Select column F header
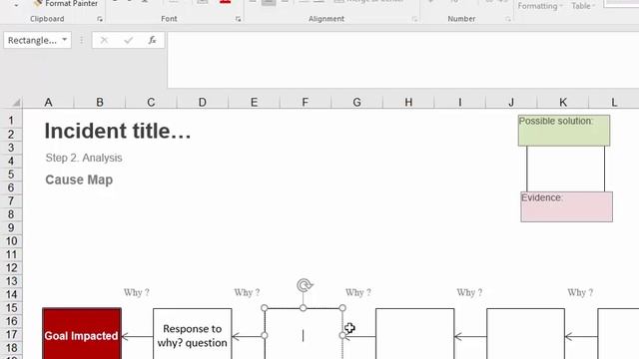639x359 pixels. pyautogui.click(x=306, y=102)
